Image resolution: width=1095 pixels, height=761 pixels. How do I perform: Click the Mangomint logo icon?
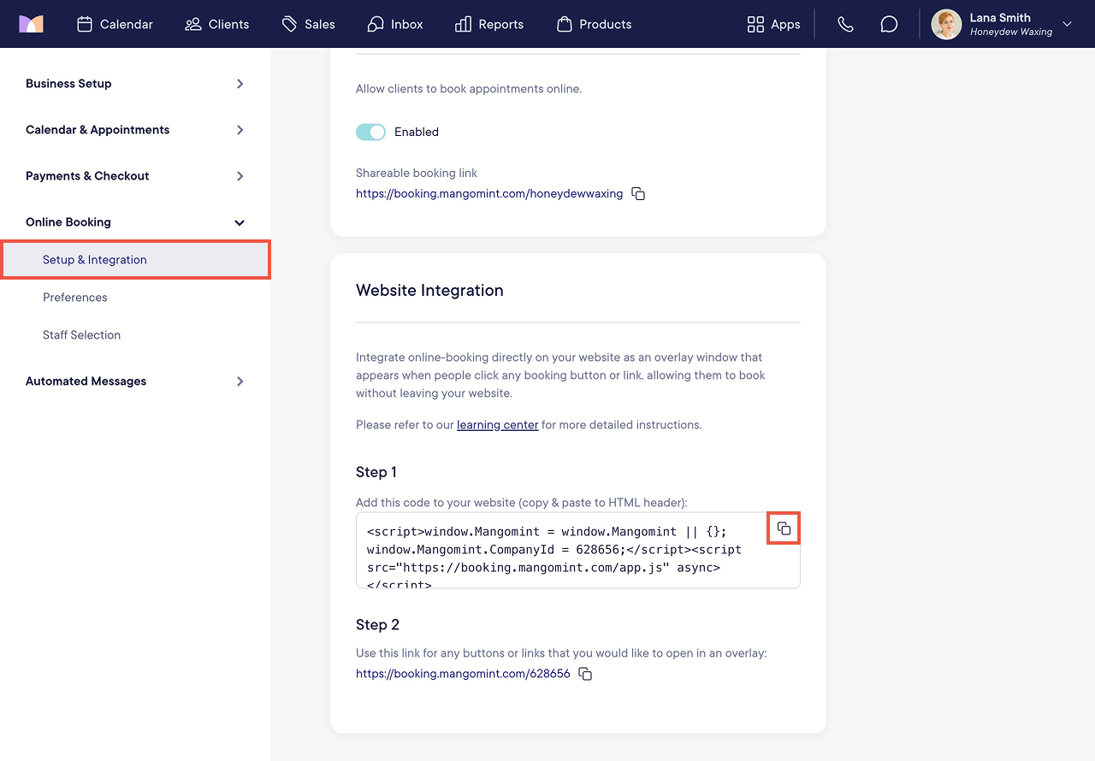(31, 24)
